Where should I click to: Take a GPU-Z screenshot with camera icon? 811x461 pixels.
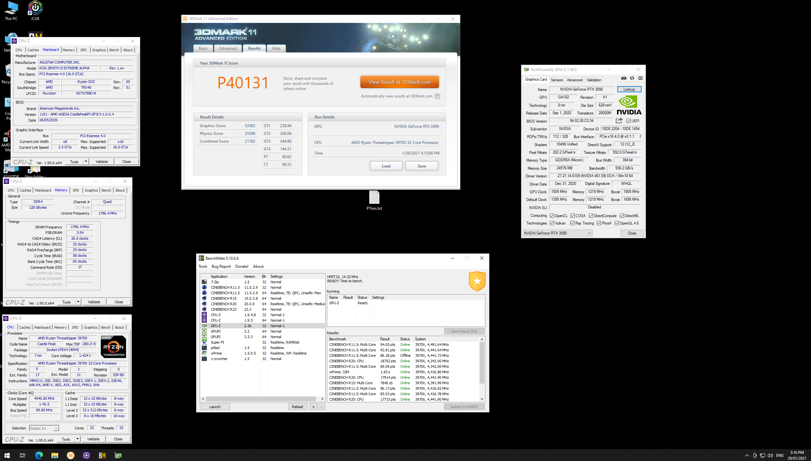[x=624, y=78]
